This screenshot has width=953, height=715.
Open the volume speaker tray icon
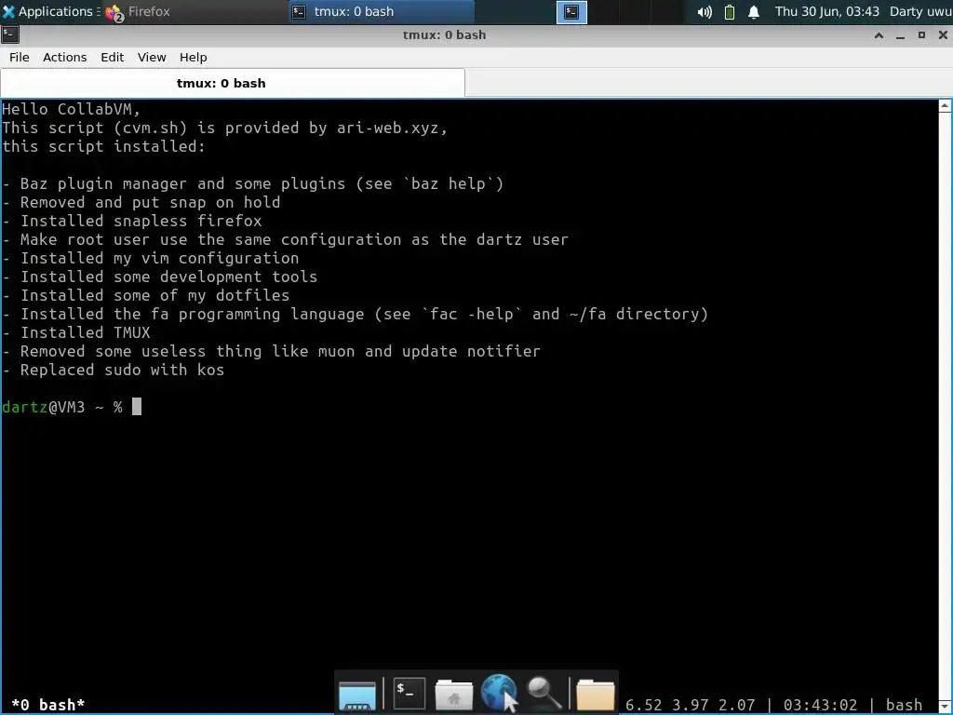tap(705, 12)
